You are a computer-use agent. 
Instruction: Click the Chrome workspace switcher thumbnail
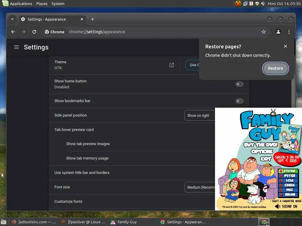click(x=264, y=222)
